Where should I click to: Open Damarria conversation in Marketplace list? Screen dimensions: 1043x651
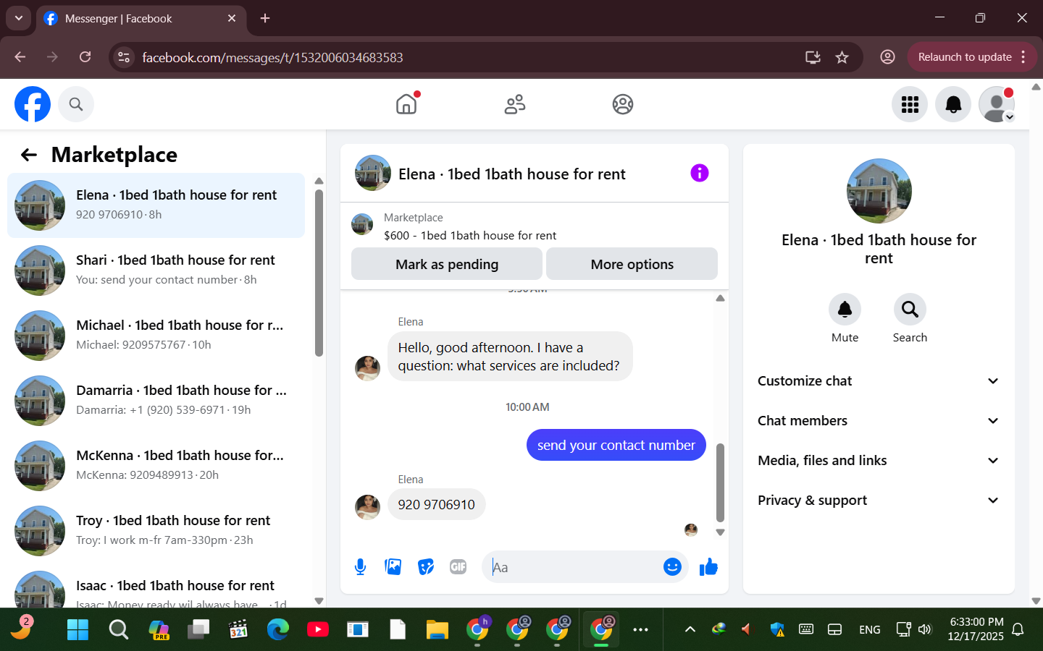tap(156, 401)
